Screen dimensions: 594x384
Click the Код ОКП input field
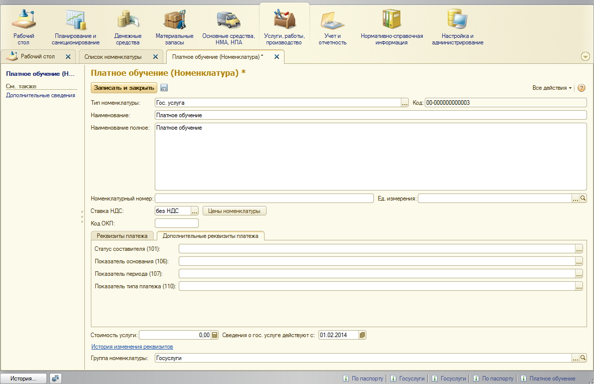pos(177,223)
